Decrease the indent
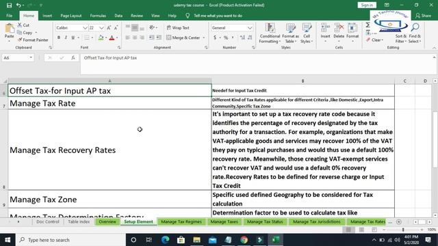This screenshot has height=246, width=438. point(151,38)
